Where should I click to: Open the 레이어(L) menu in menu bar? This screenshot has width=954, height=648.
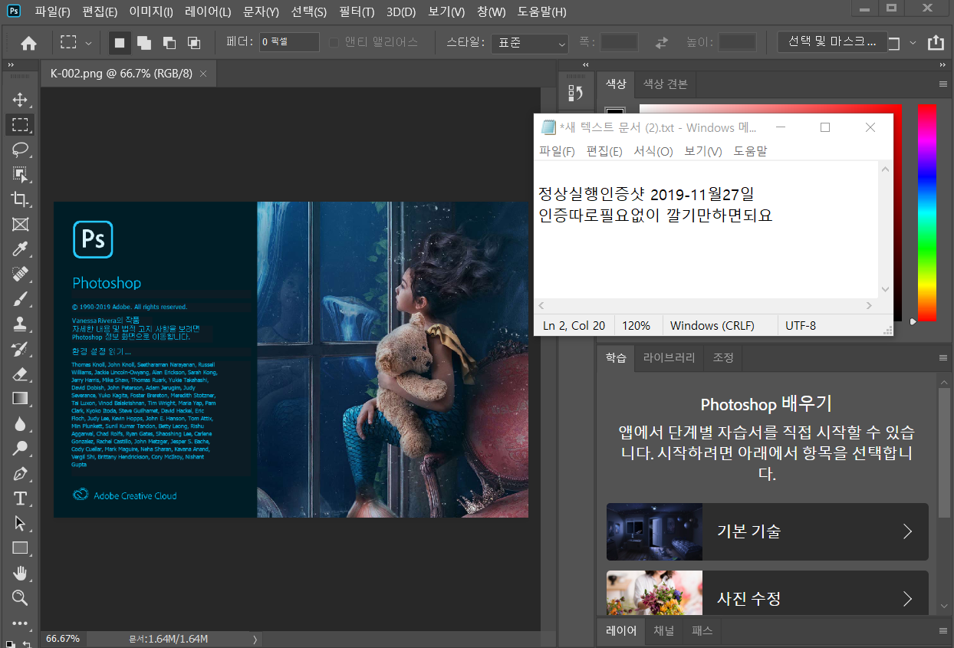tap(208, 12)
